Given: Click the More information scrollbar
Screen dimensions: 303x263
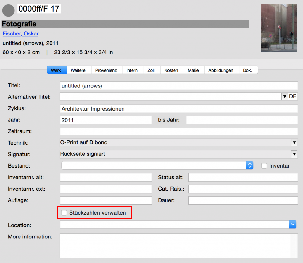Looking at the screenshot, I should (x=294, y=246).
